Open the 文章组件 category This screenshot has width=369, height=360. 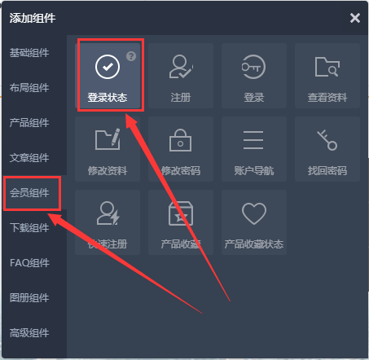click(x=29, y=158)
